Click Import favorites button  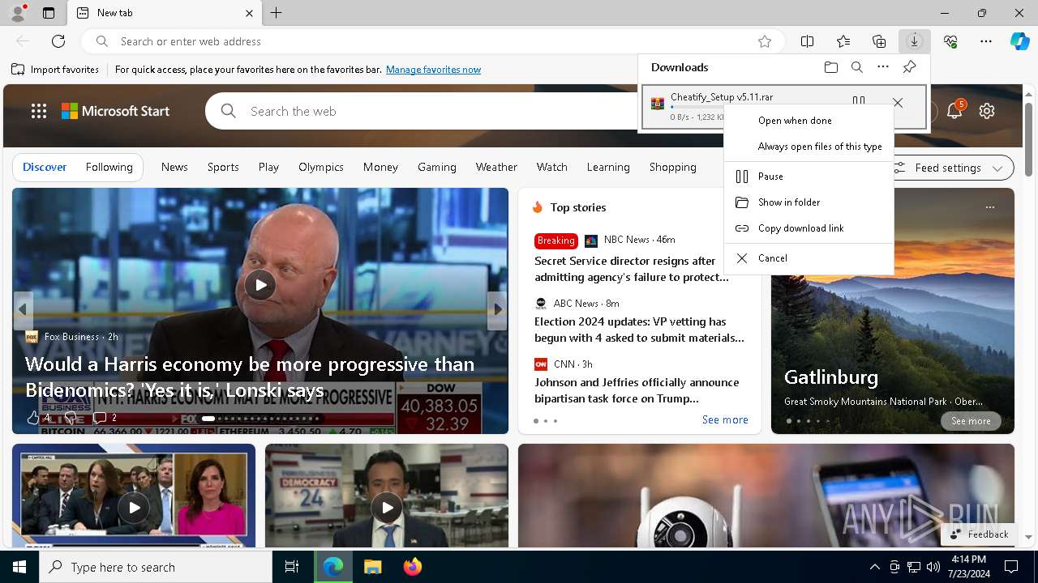coord(55,70)
